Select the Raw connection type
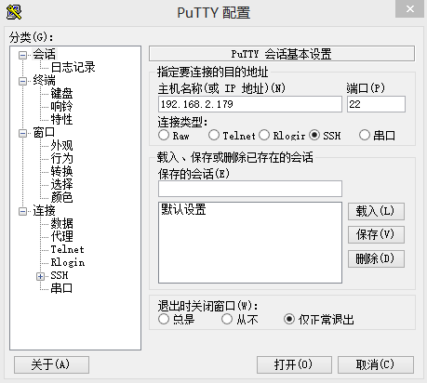The image size is (427, 383). (164, 135)
